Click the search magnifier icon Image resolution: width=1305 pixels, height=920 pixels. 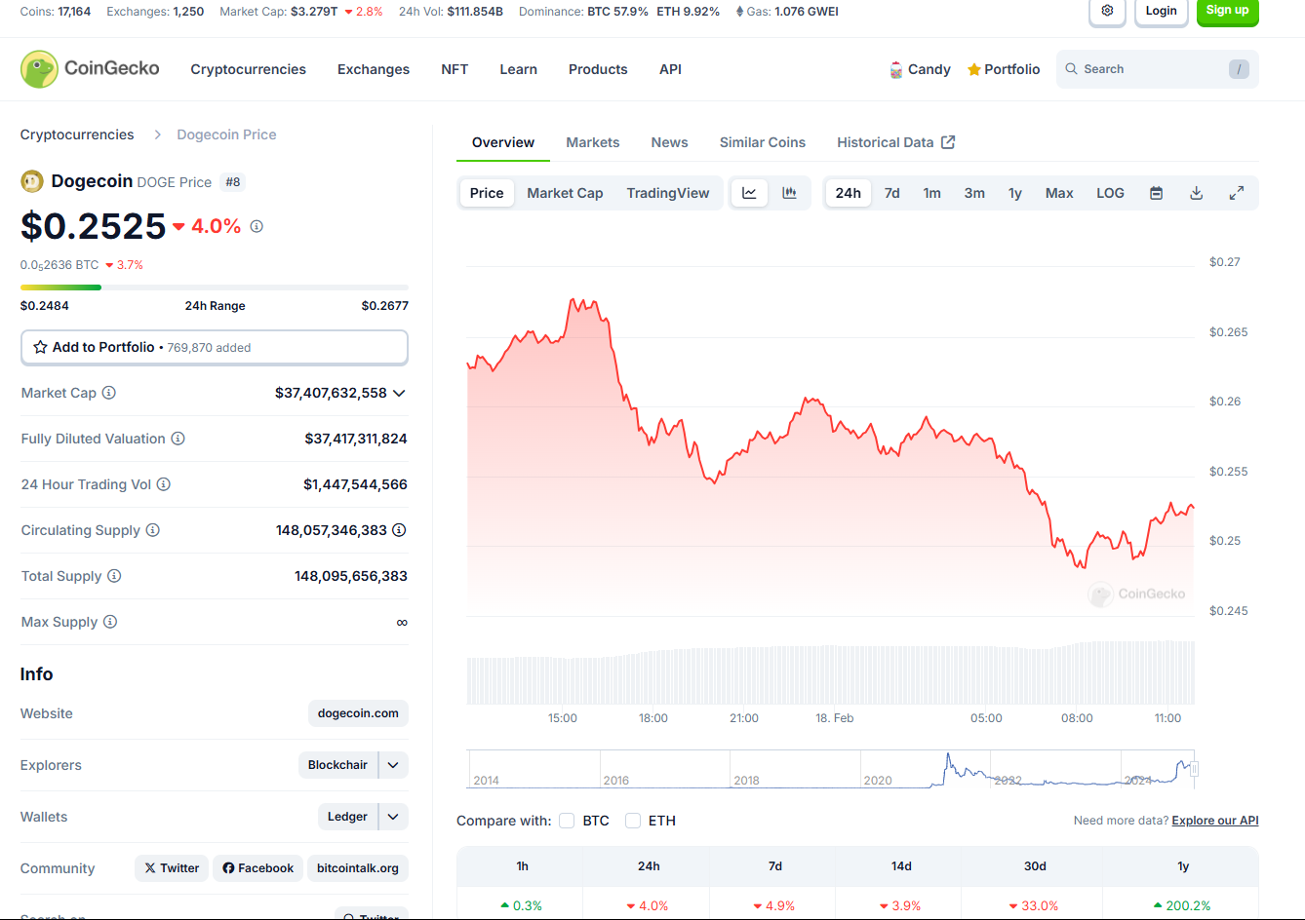1071,69
